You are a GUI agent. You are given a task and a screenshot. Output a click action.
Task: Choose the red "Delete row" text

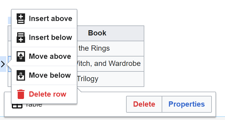[x=48, y=94]
